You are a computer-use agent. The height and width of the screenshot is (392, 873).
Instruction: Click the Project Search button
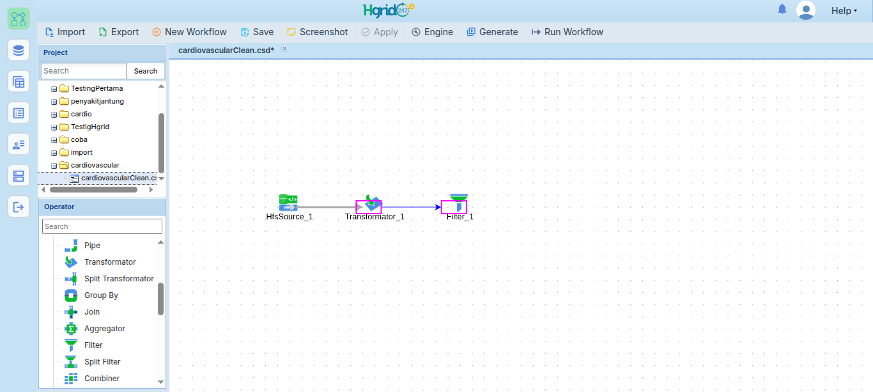pos(146,71)
